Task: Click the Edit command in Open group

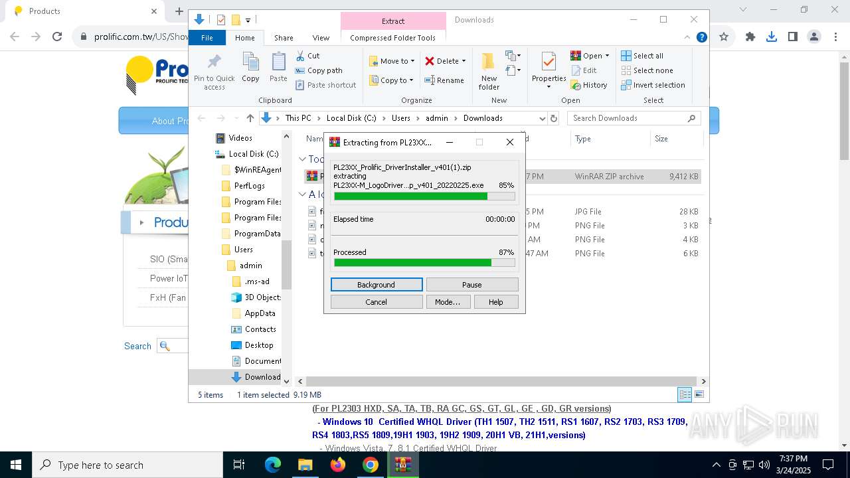Action: click(584, 70)
